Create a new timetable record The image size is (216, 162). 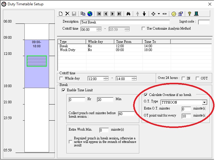[x=61, y=14]
